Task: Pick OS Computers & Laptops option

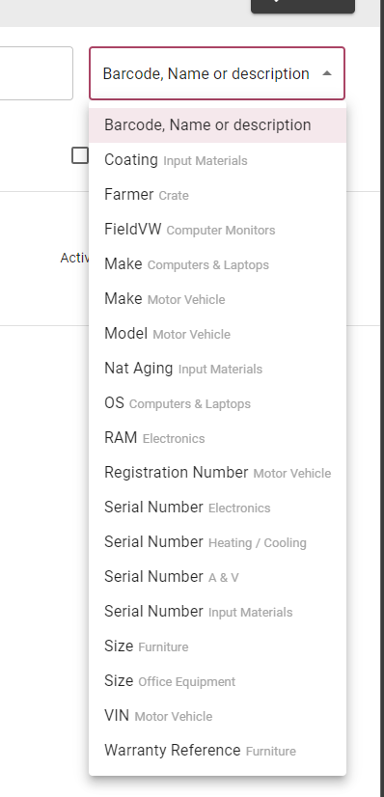Action: pos(217,403)
